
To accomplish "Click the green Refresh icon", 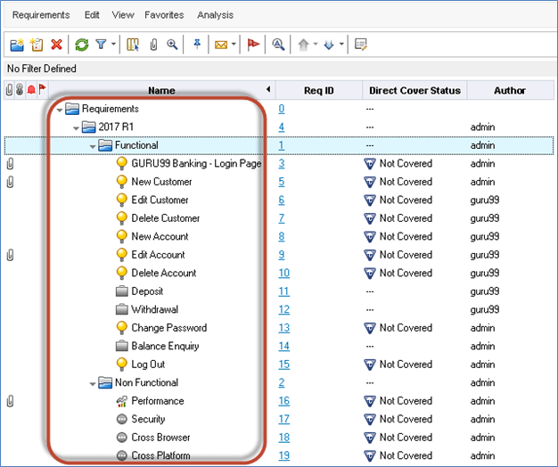I will pyautogui.click(x=81, y=44).
